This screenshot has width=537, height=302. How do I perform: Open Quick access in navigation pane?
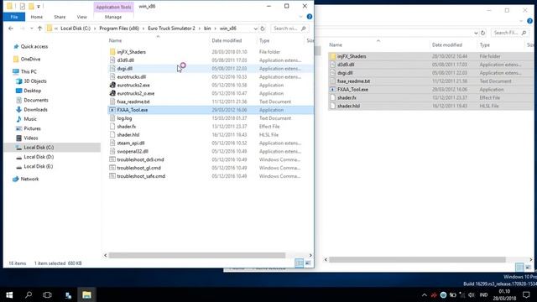34,47
